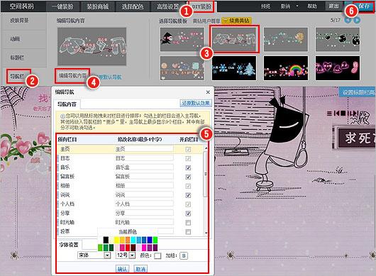Pick the yellow color swatch

(117, 240)
